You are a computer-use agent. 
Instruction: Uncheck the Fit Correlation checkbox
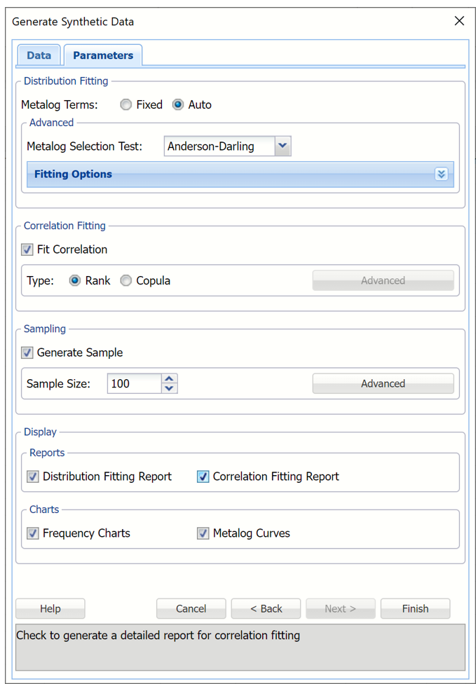pyautogui.click(x=27, y=249)
